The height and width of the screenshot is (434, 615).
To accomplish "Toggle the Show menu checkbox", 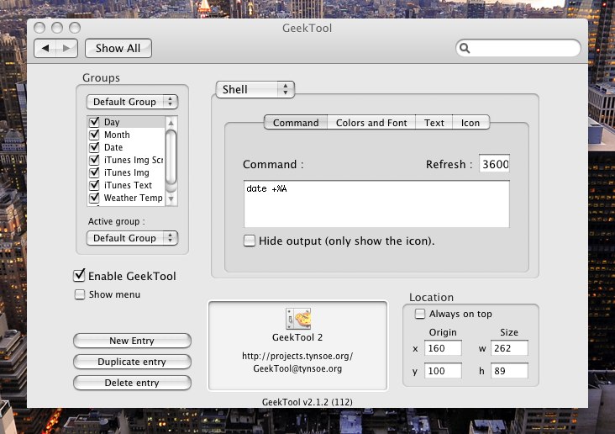I will pos(80,294).
